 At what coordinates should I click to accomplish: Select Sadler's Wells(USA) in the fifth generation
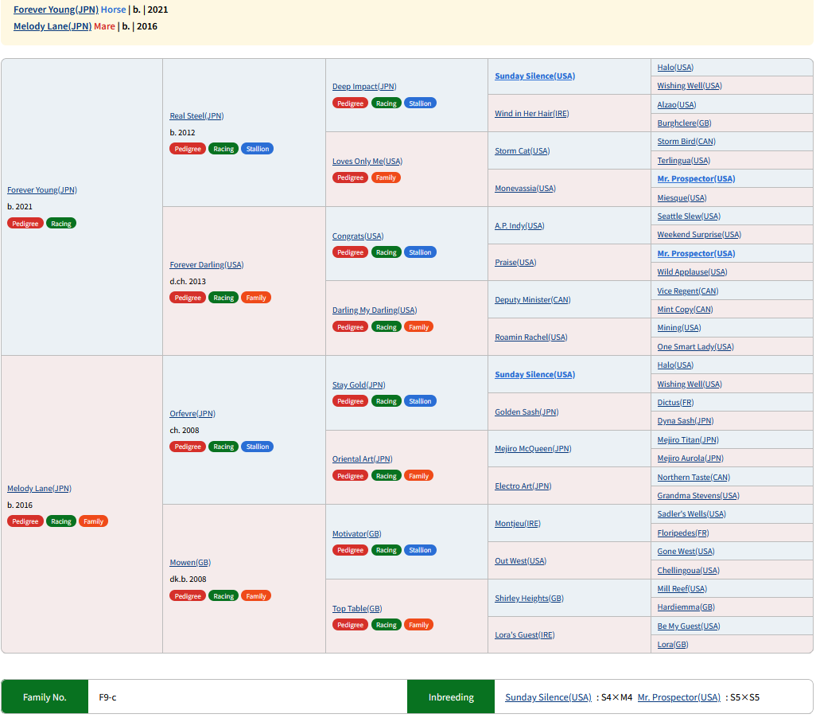click(x=691, y=514)
